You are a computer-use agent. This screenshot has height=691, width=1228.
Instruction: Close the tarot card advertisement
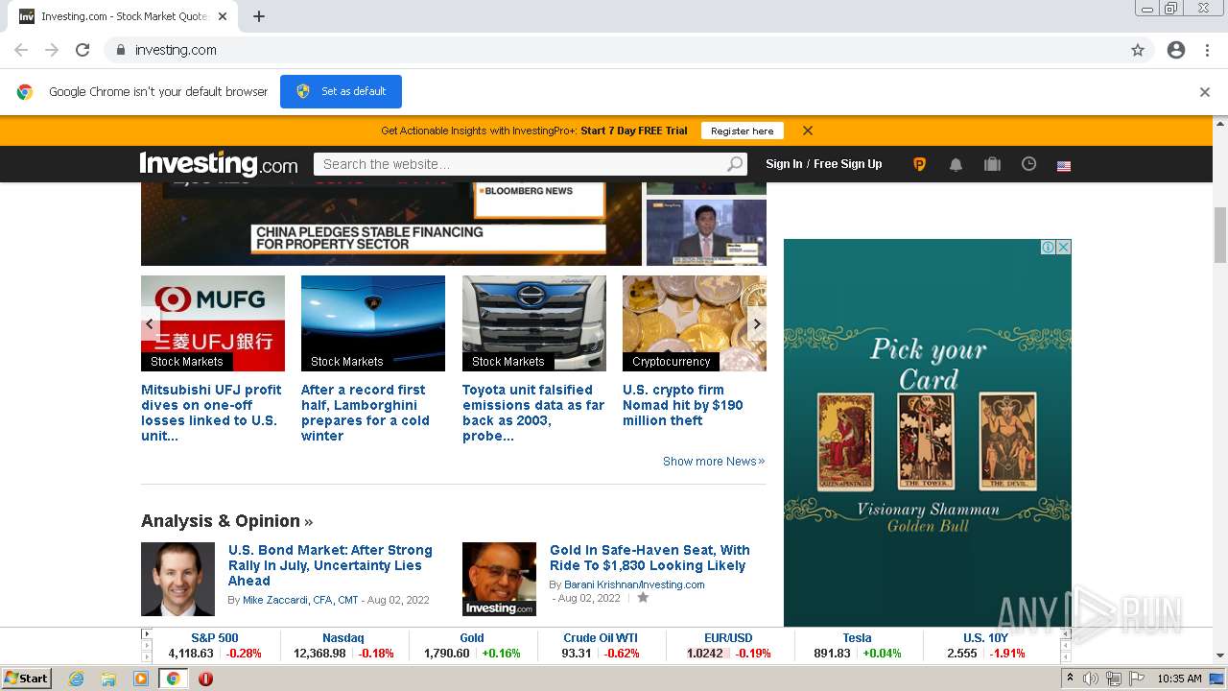(1063, 248)
